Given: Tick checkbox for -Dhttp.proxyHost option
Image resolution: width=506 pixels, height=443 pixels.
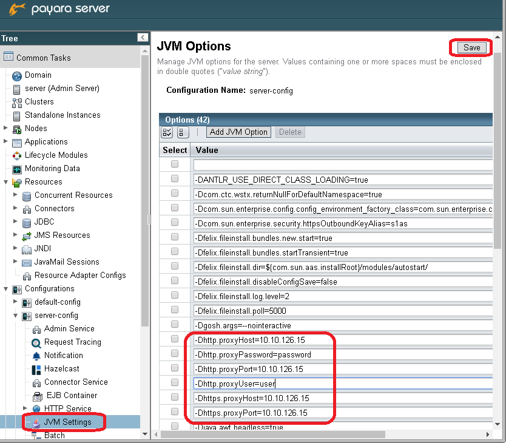Looking at the screenshot, I should (x=175, y=339).
